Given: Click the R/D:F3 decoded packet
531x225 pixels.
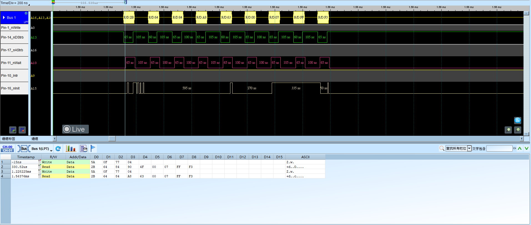Looking at the screenshot, I should 323,17.
